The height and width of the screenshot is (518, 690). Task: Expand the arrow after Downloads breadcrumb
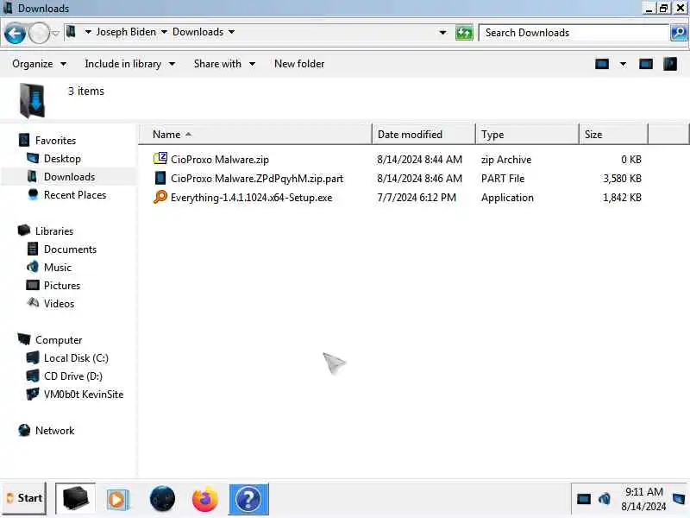click(x=231, y=32)
